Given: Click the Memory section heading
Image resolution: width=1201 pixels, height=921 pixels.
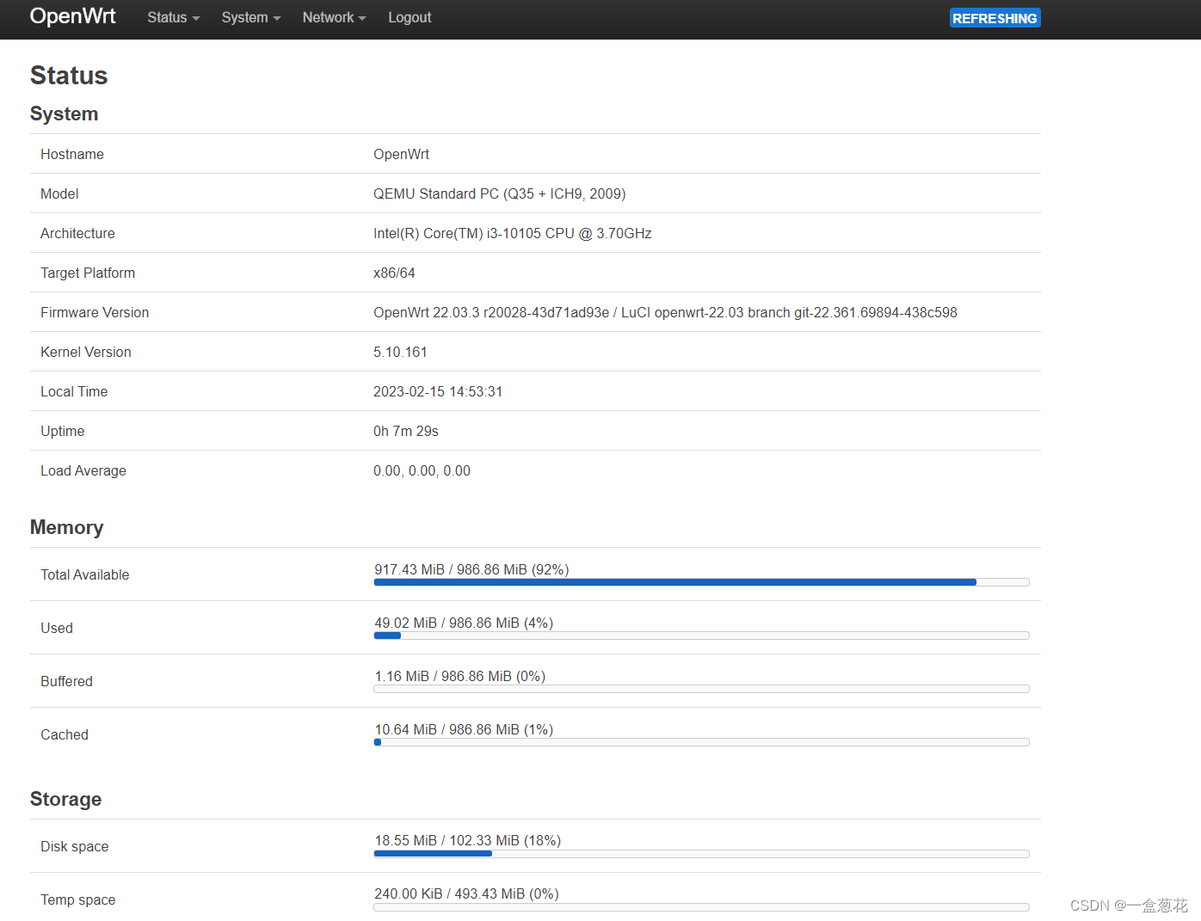Looking at the screenshot, I should click(x=66, y=527).
